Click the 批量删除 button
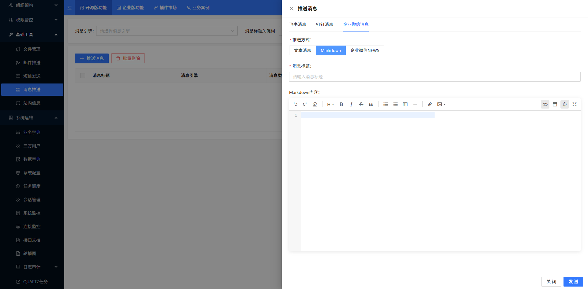Screen dimensions: 588x289 click(128, 58)
